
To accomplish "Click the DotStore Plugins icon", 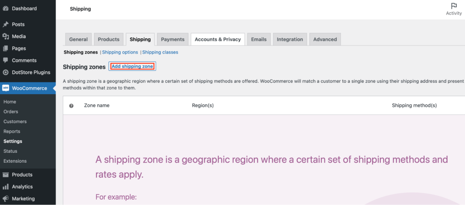I will pos(5,72).
